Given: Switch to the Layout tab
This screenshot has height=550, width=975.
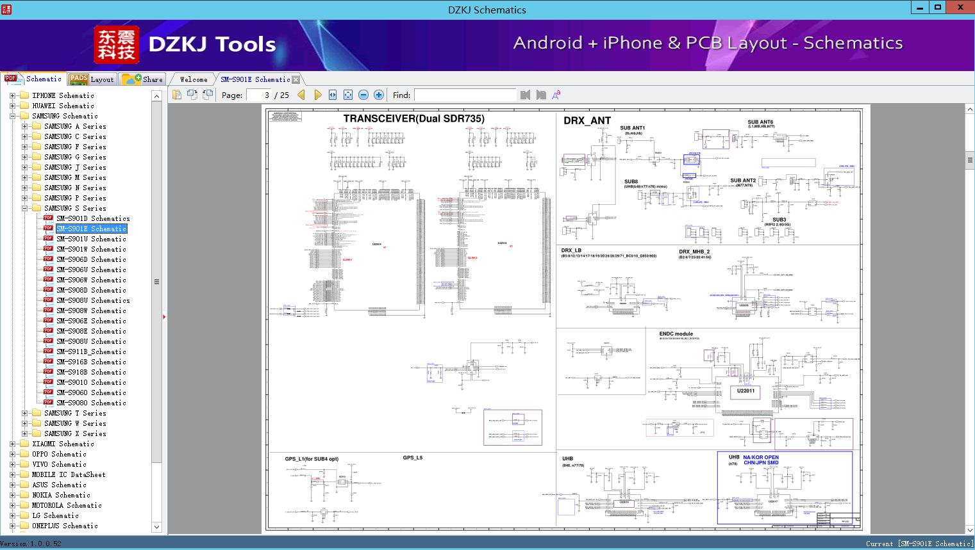Looking at the screenshot, I should (92, 79).
